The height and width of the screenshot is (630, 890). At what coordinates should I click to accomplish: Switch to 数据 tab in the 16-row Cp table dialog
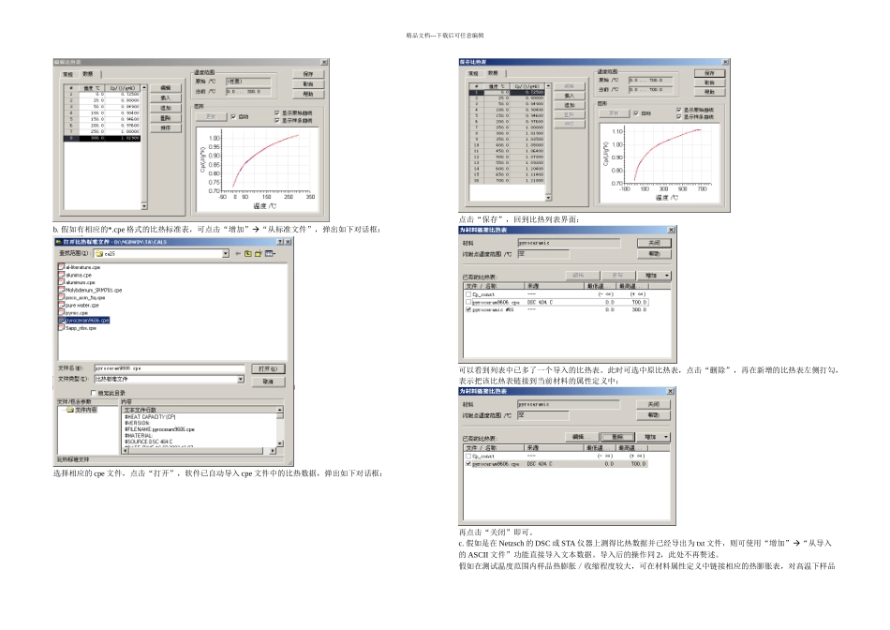click(493, 73)
